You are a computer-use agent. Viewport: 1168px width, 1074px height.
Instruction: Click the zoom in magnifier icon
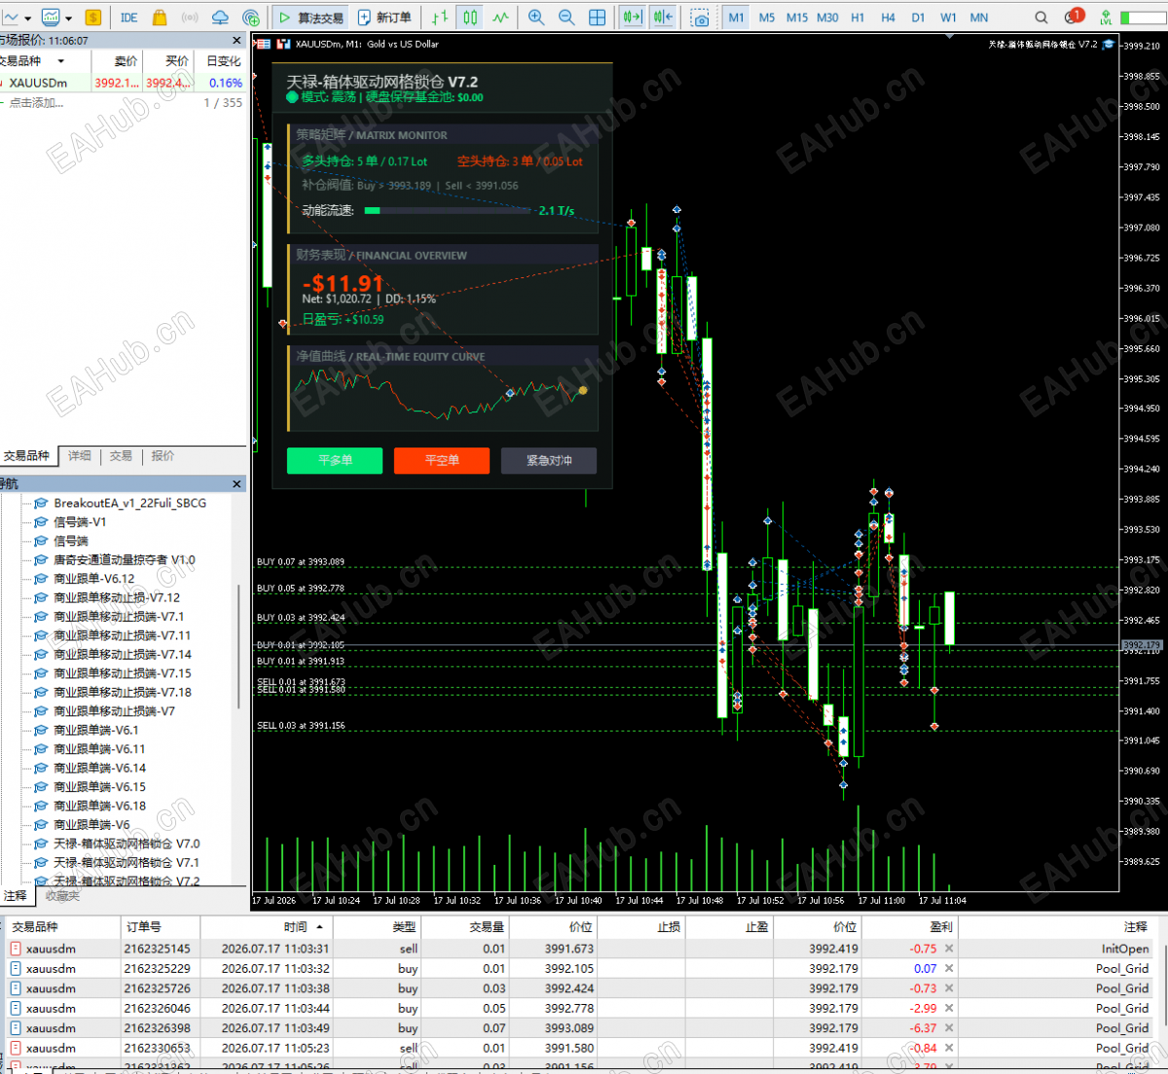tap(536, 18)
